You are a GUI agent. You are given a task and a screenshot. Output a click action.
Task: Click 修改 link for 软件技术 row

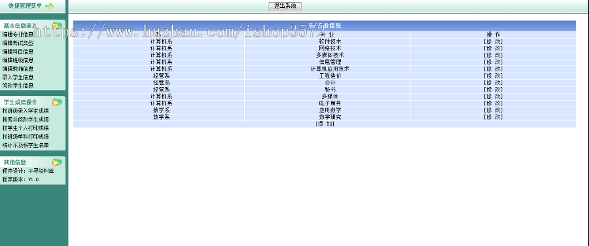493,41
